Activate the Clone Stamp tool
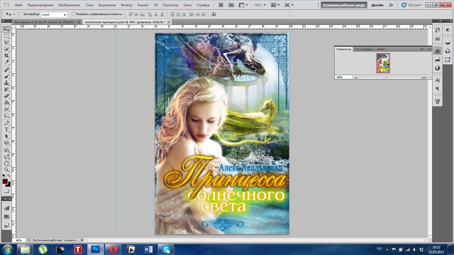Screen dimensions: 454x255 (x=7, y=83)
